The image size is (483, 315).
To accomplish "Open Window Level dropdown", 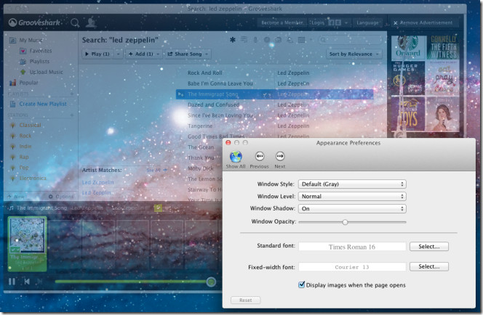I will click(x=352, y=197).
